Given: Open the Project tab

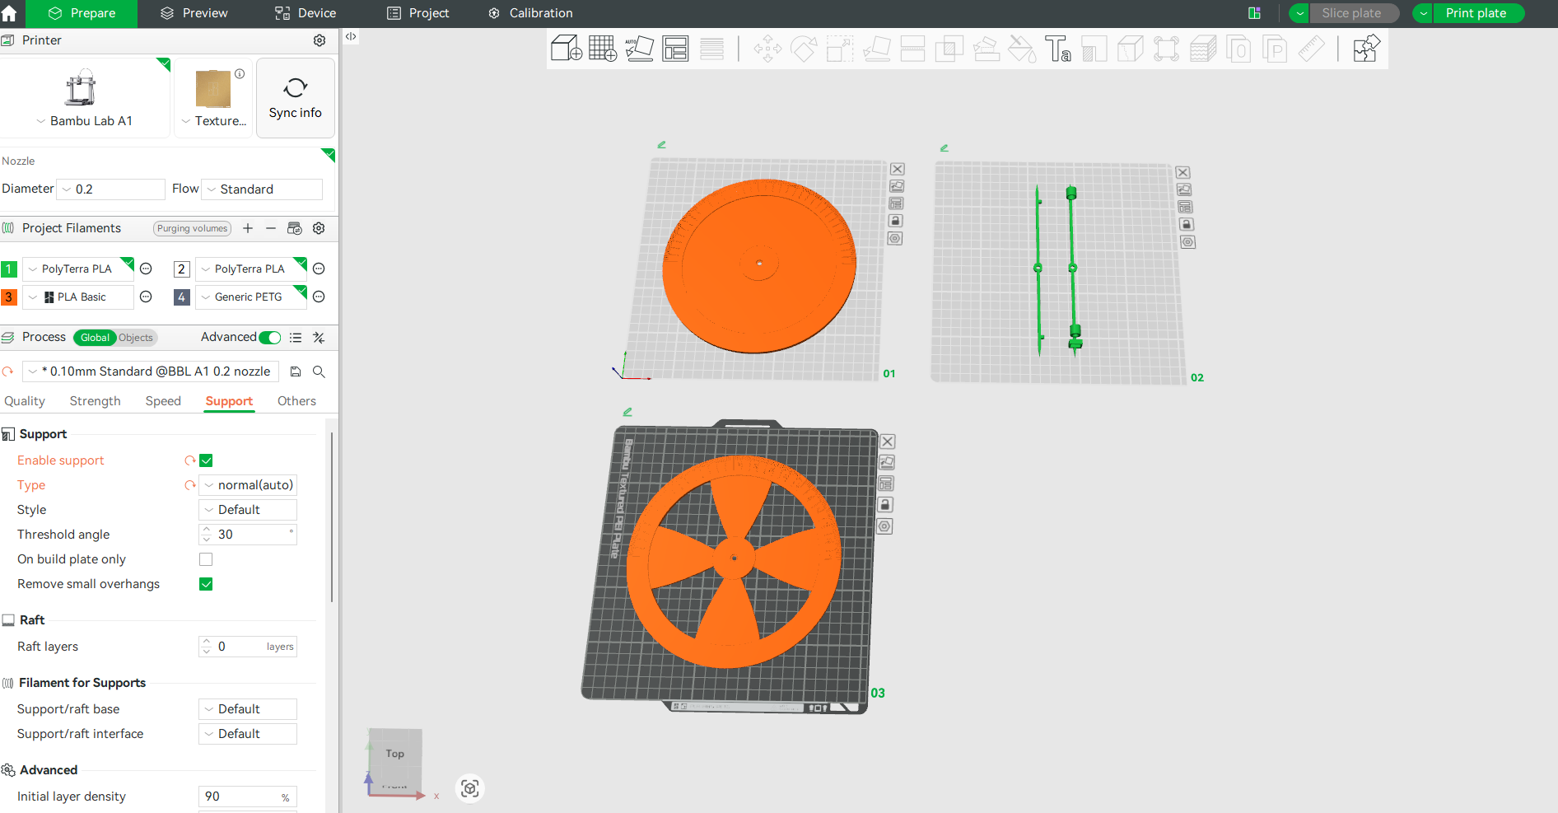Looking at the screenshot, I should pyautogui.click(x=418, y=13).
